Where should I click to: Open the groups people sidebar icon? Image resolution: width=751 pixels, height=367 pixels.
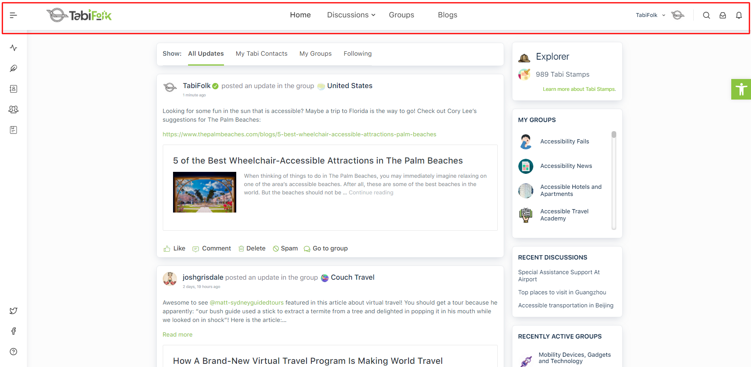(x=13, y=109)
